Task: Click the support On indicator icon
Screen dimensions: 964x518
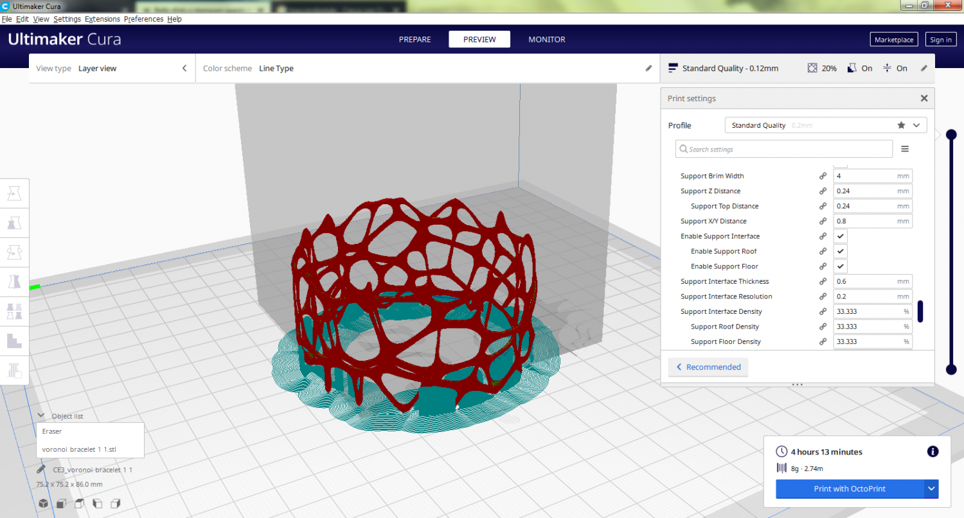Action: (x=852, y=68)
